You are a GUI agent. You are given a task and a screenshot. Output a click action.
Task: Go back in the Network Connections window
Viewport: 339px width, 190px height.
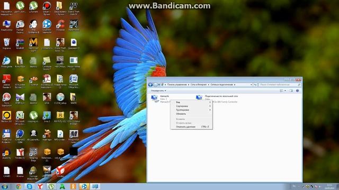[x=150, y=85]
